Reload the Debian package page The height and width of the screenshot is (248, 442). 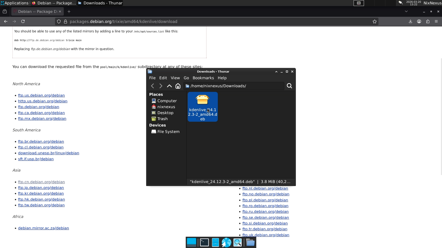click(23, 21)
